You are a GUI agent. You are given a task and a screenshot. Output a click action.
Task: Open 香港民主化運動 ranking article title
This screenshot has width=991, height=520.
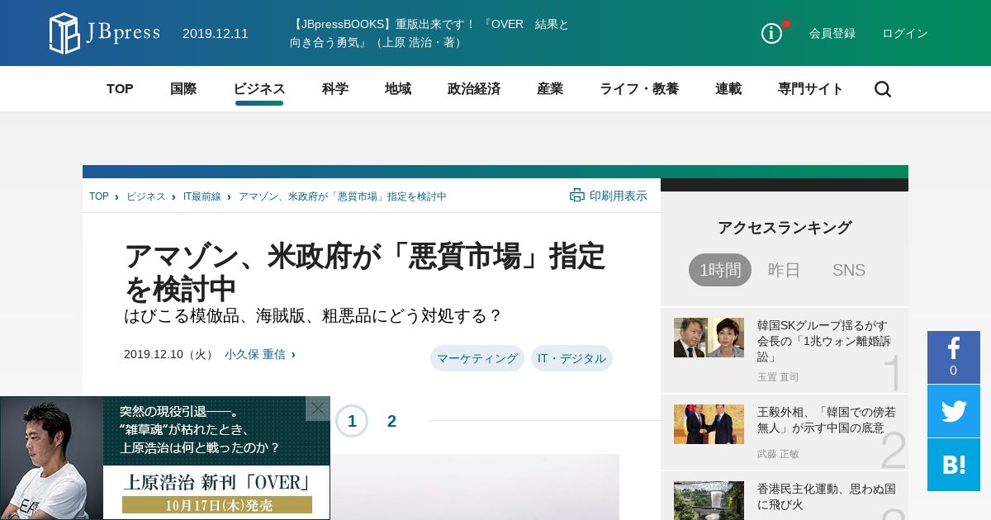click(x=827, y=496)
